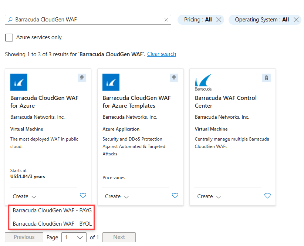Click the certified badge on Azure Templates card
304x246 pixels.
[174, 78]
